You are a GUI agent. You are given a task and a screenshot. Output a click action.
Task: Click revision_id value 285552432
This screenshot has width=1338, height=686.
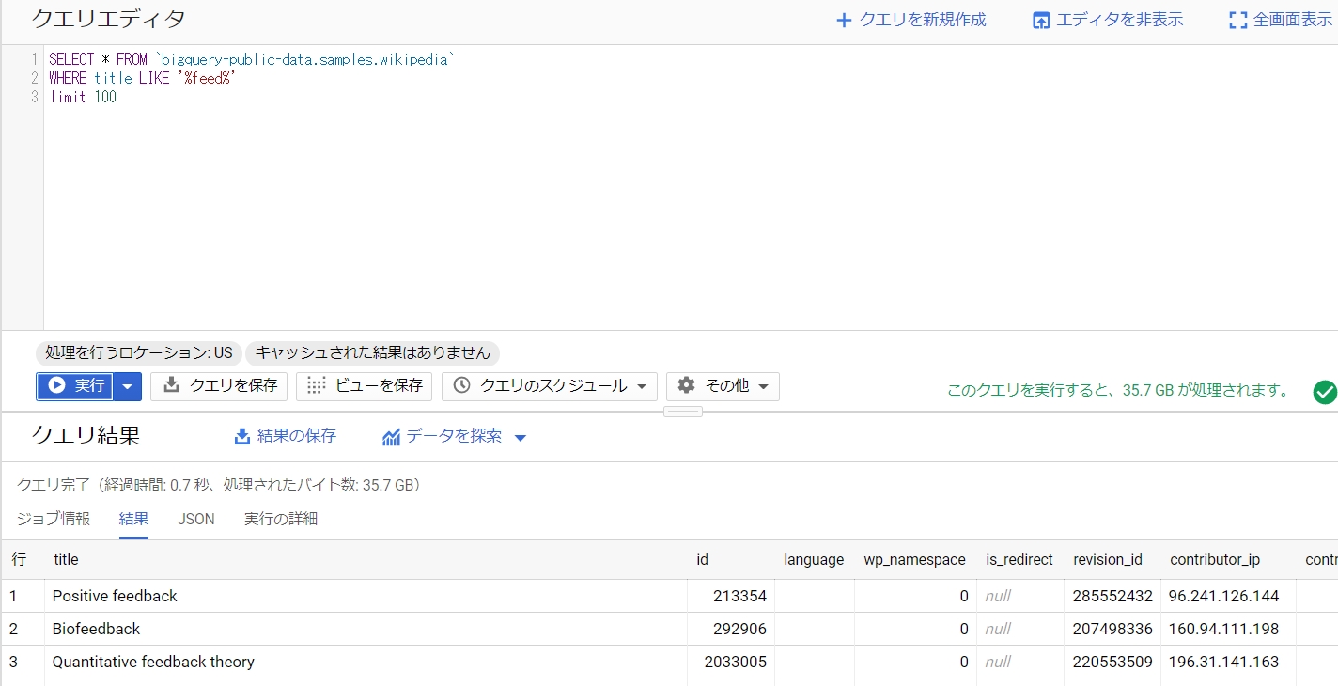pyautogui.click(x=1112, y=596)
